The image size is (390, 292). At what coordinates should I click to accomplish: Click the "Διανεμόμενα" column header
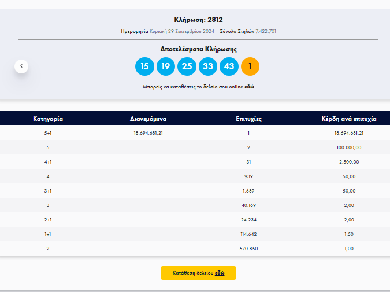click(x=148, y=119)
